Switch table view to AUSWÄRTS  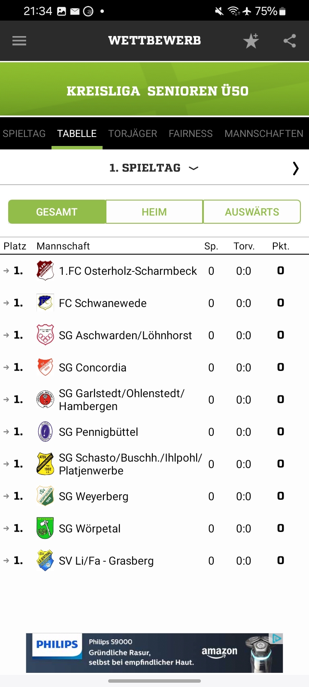(x=252, y=212)
